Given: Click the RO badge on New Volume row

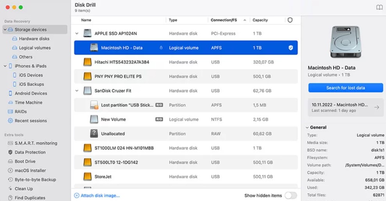Looking at the screenshot, I should click(159, 119).
